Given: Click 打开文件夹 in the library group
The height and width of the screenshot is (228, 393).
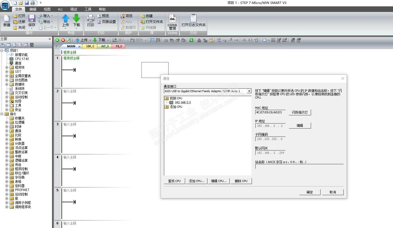Looking at the screenshot, I should pos(152,22).
